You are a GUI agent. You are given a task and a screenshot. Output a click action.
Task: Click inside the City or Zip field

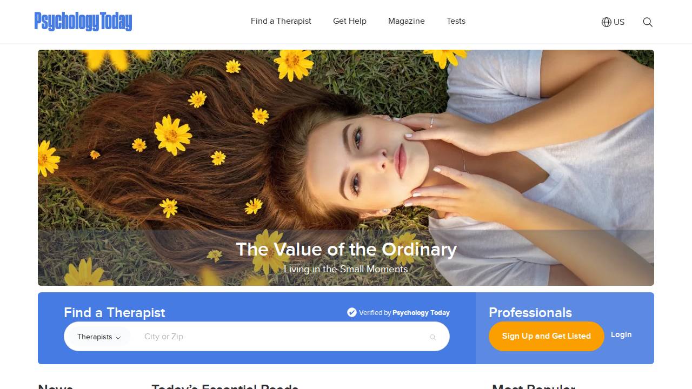281,337
